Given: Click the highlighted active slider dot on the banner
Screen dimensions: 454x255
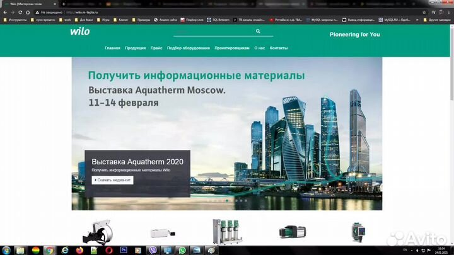Looking at the screenshot, I should click(227, 200).
